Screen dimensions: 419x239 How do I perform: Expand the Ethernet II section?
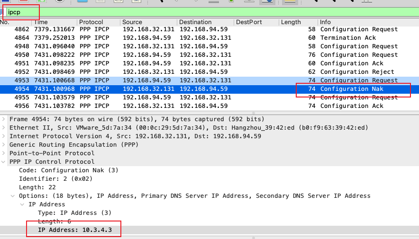4,128
